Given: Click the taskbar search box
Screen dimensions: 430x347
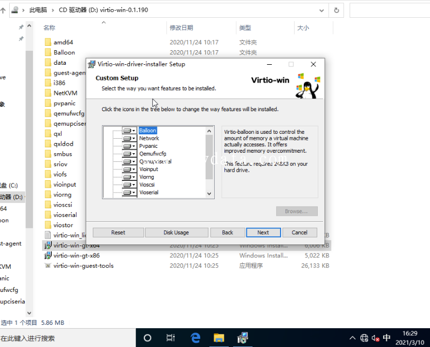Looking at the screenshot, I should (68, 338).
